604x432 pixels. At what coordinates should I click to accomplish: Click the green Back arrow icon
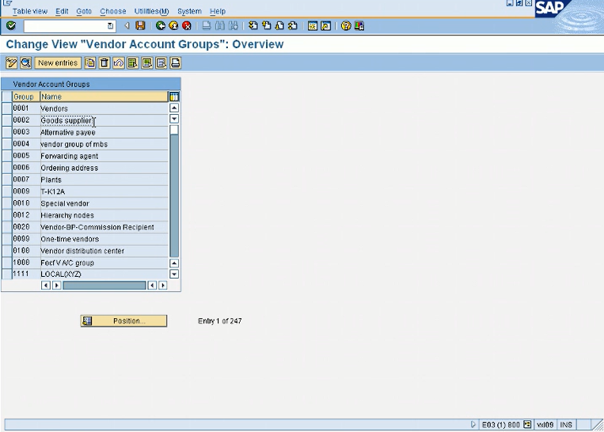[x=161, y=26]
